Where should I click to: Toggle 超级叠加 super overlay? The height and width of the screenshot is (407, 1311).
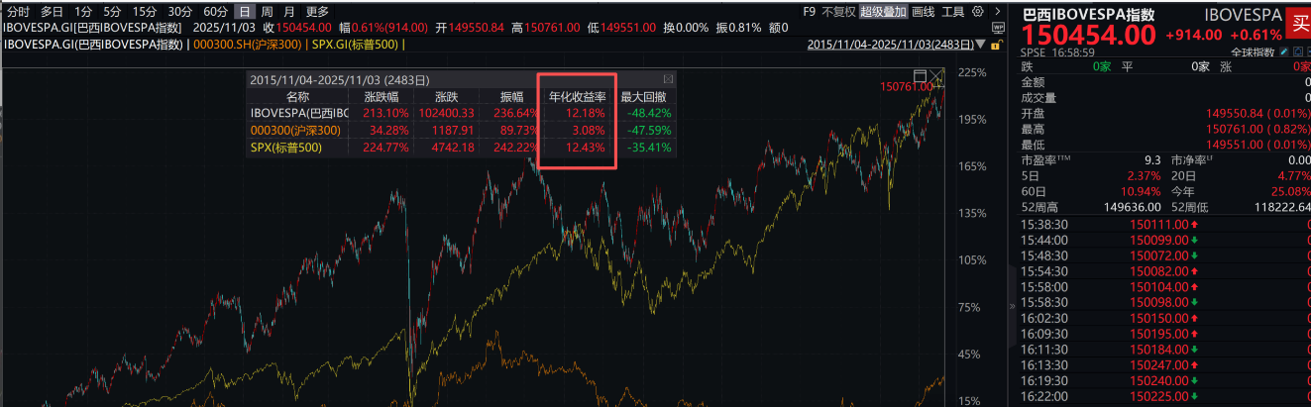point(883,12)
